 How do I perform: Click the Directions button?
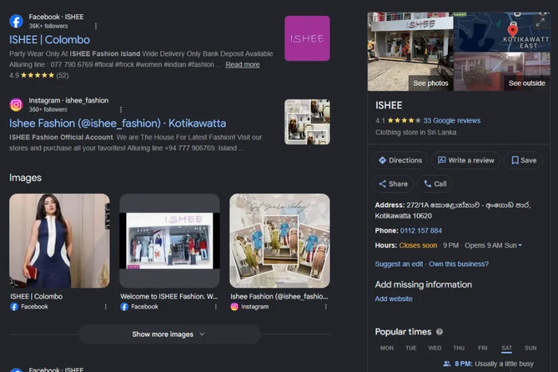click(400, 160)
